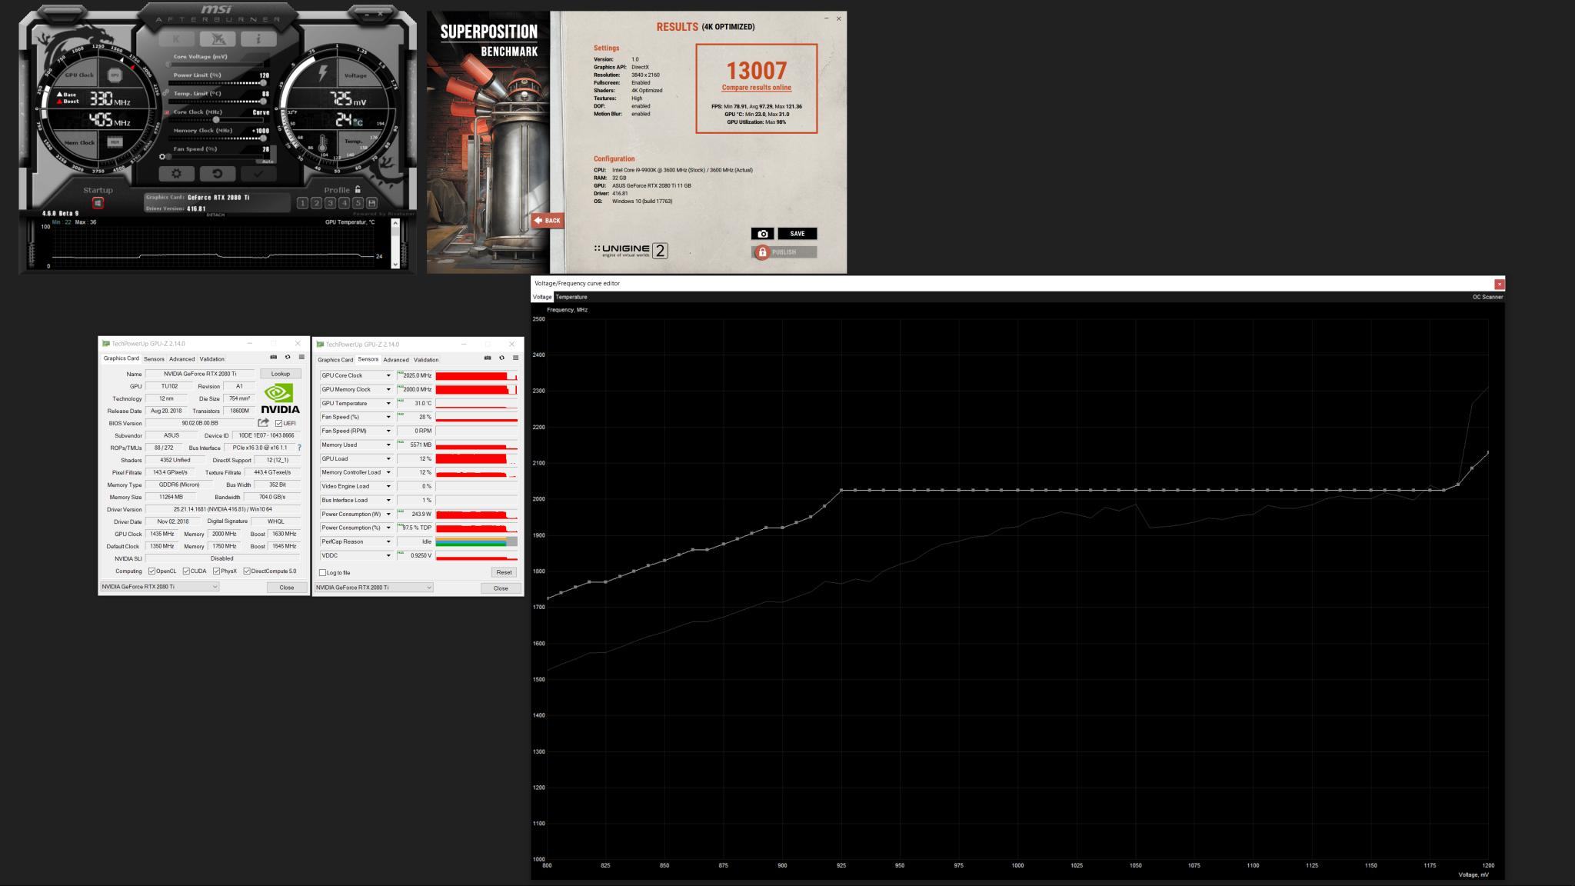This screenshot has width=1575, height=886.
Task: Click the DETACH label under Afterburner driver info
Action: pyautogui.click(x=215, y=215)
